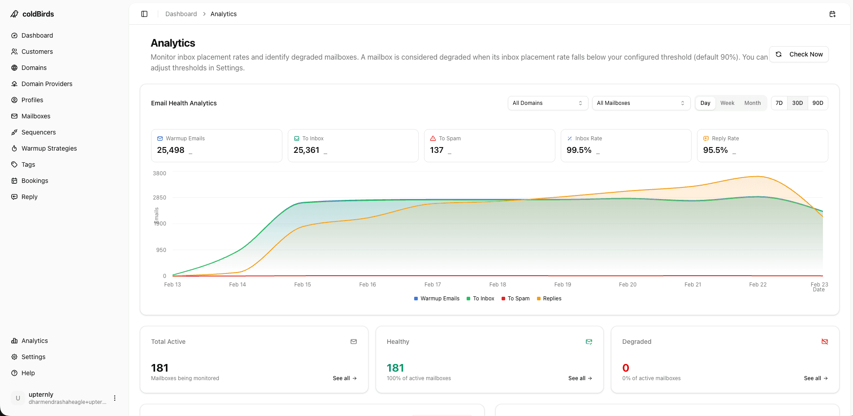The image size is (853, 416).
Task: Go to the Analytics breadcrumb tab
Action: 223,14
